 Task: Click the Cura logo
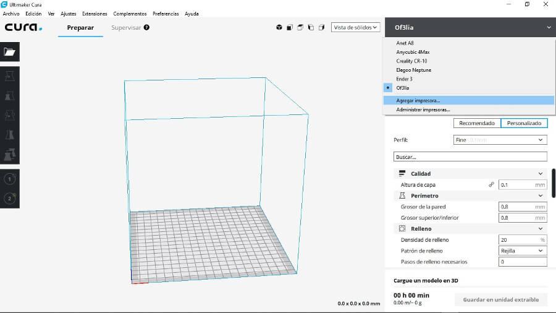23,27
